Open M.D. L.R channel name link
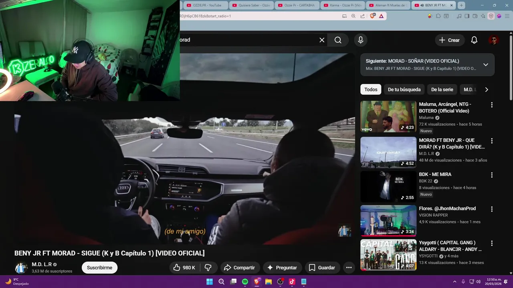The width and height of the screenshot is (513, 288). coord(42,264)
